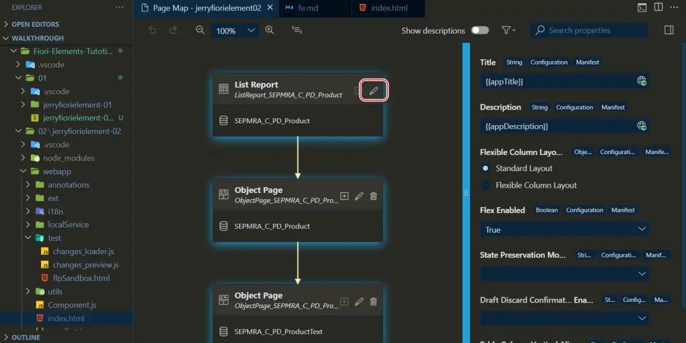The height and width of the screenshot is (343, 686).
Task: Switch to index.html tab
Action: 388,8
